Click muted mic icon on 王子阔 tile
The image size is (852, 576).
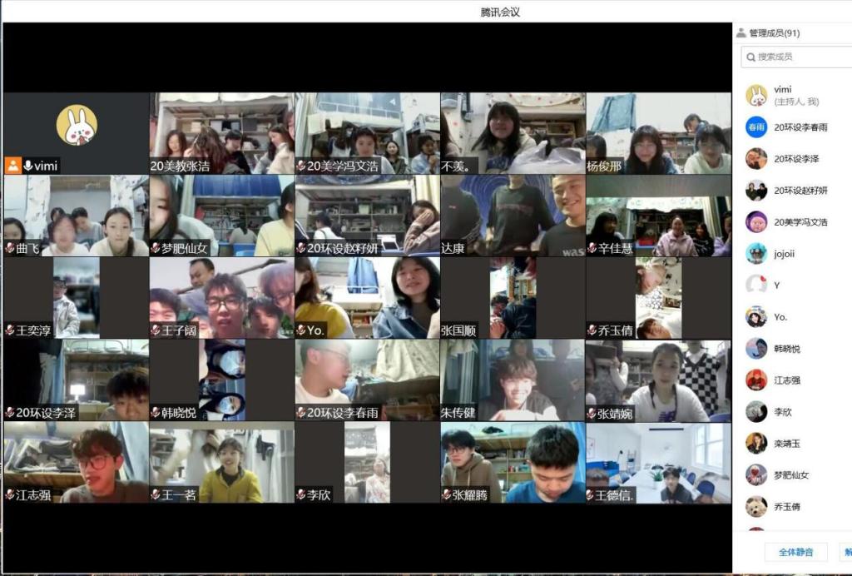click(156, 330)
